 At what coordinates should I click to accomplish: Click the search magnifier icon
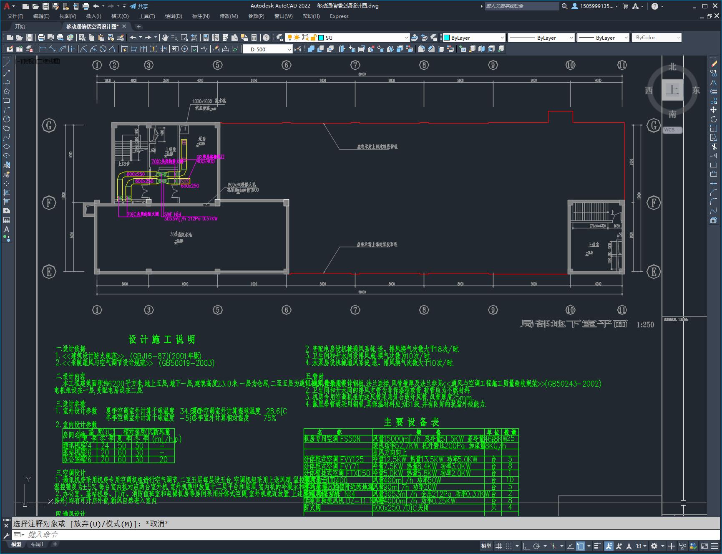point(565,6)
